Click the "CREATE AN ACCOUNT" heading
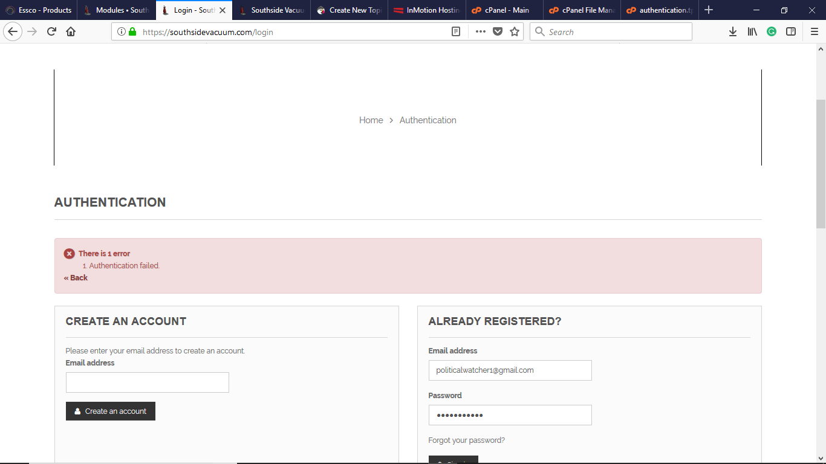The width and height of the screenshot is (826, 464). [126, 321]
